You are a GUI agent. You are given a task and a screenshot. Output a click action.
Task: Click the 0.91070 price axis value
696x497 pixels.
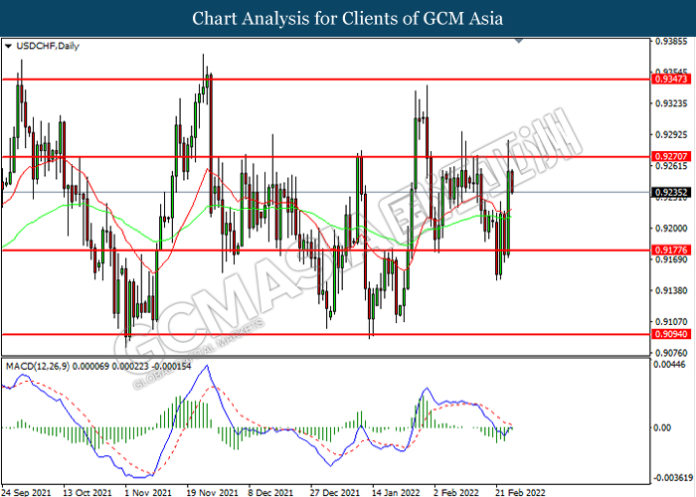671,321
